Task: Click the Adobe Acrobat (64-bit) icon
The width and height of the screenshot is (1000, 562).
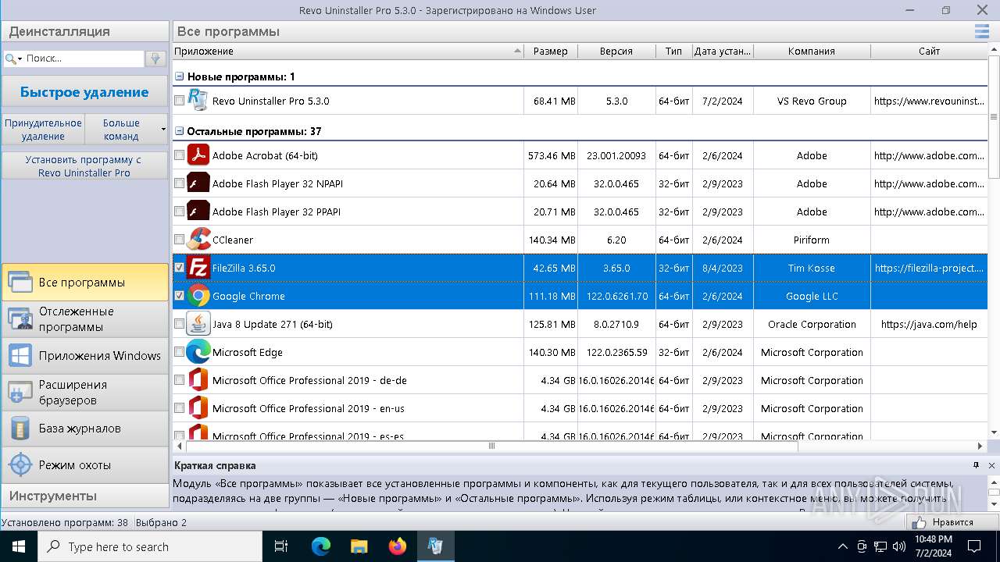Action: point(198,155)
